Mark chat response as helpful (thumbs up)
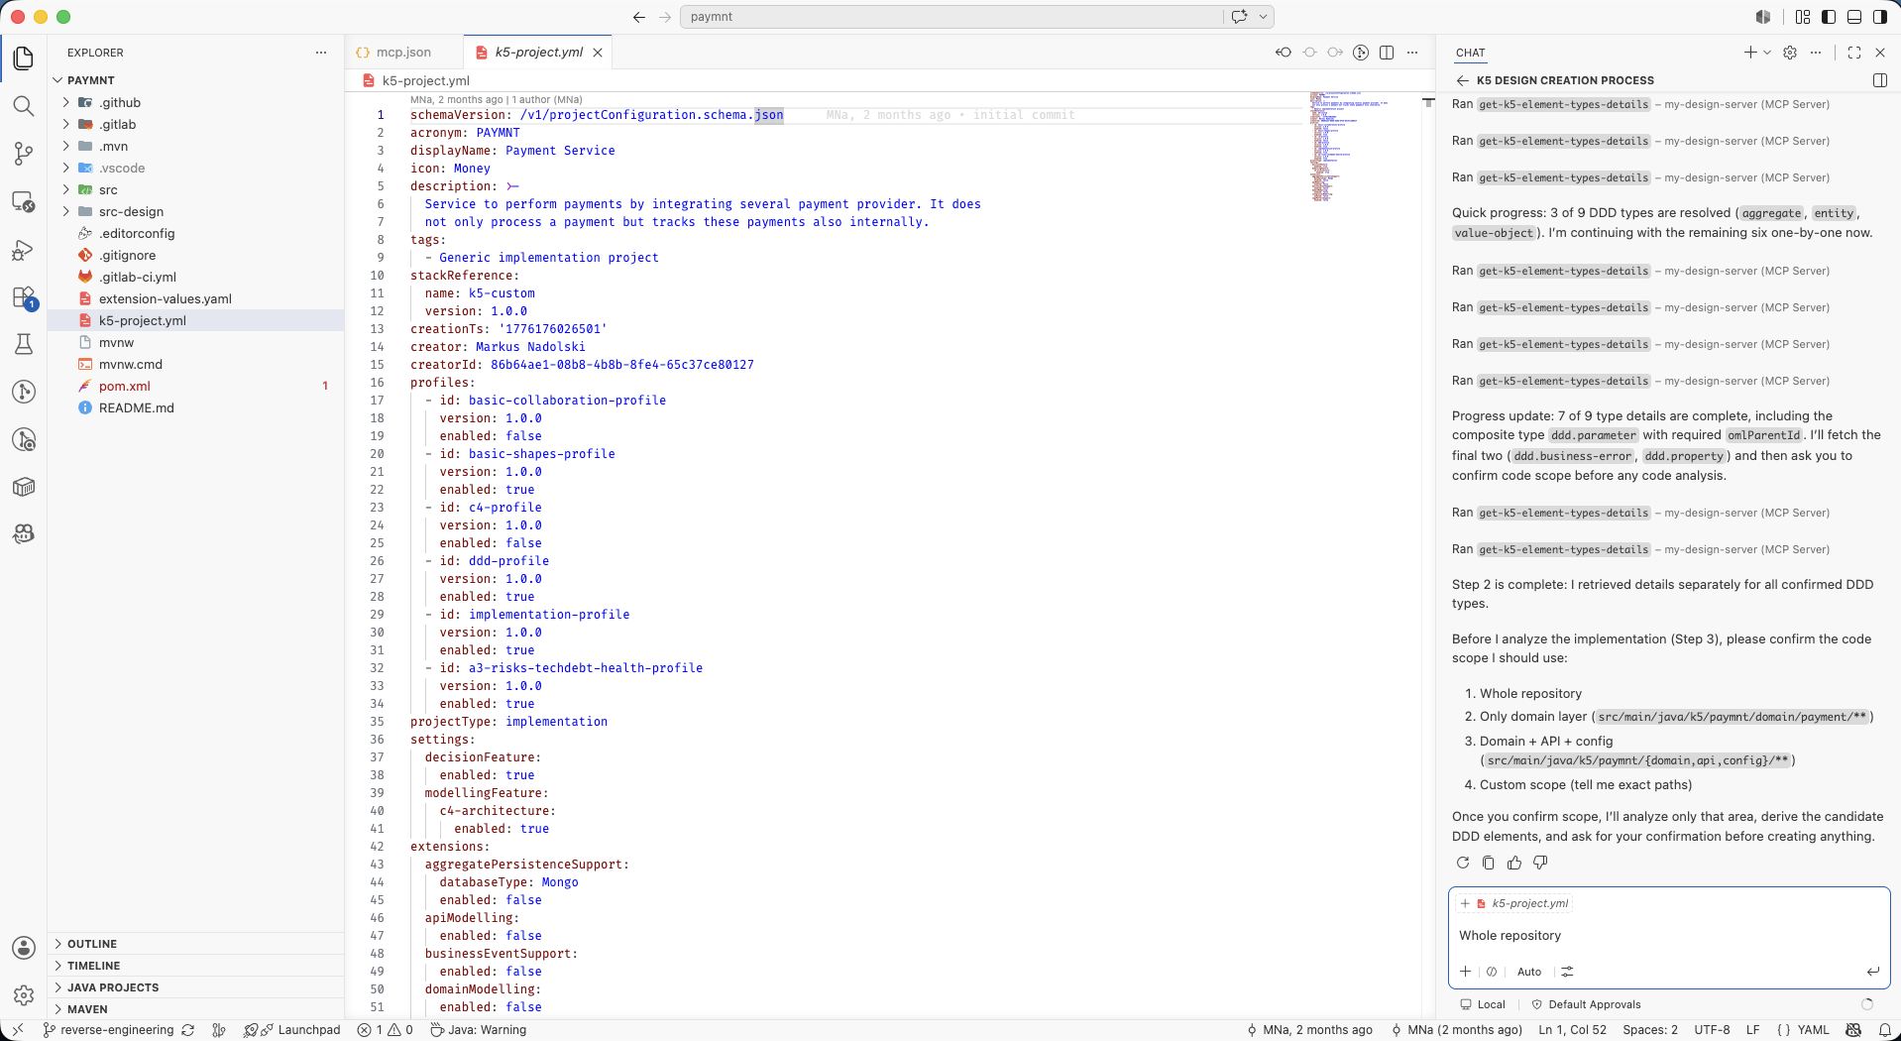This screenshot has width=1901, height=1041. click(1514, 863)
